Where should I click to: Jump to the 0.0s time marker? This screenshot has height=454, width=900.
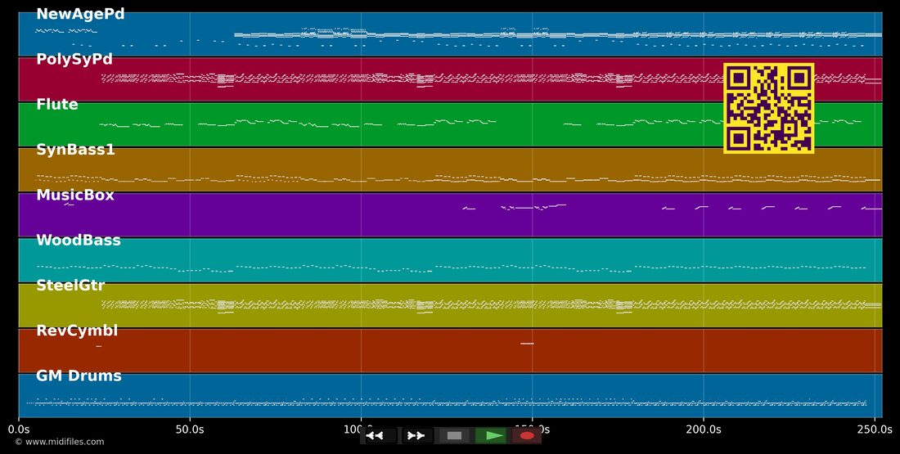point(19,429)
